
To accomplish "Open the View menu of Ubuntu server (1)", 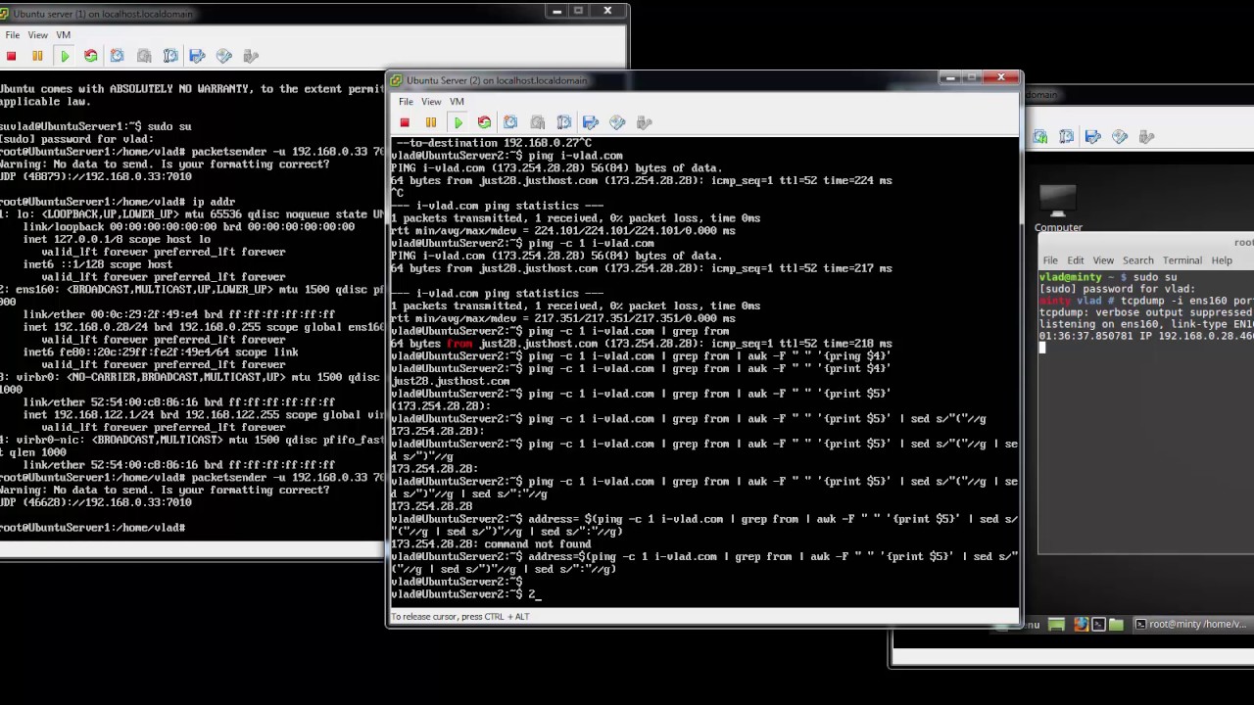I will [x=37, y=34].
